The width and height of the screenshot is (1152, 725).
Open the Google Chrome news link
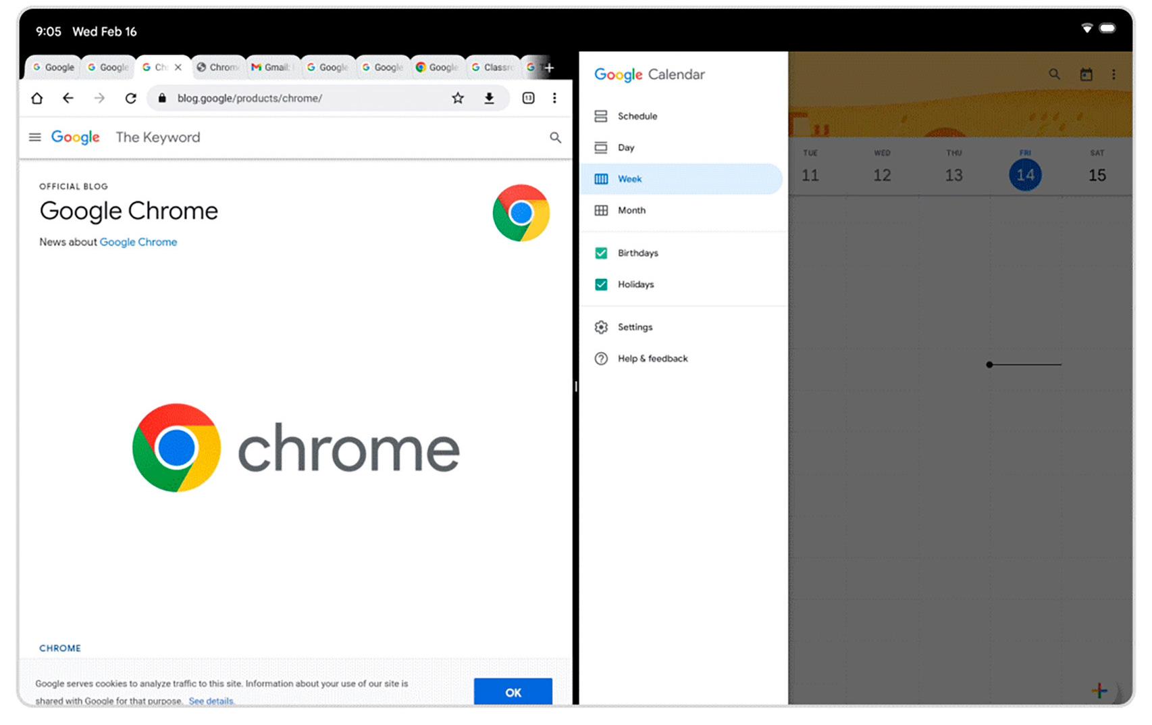(138, 242)
